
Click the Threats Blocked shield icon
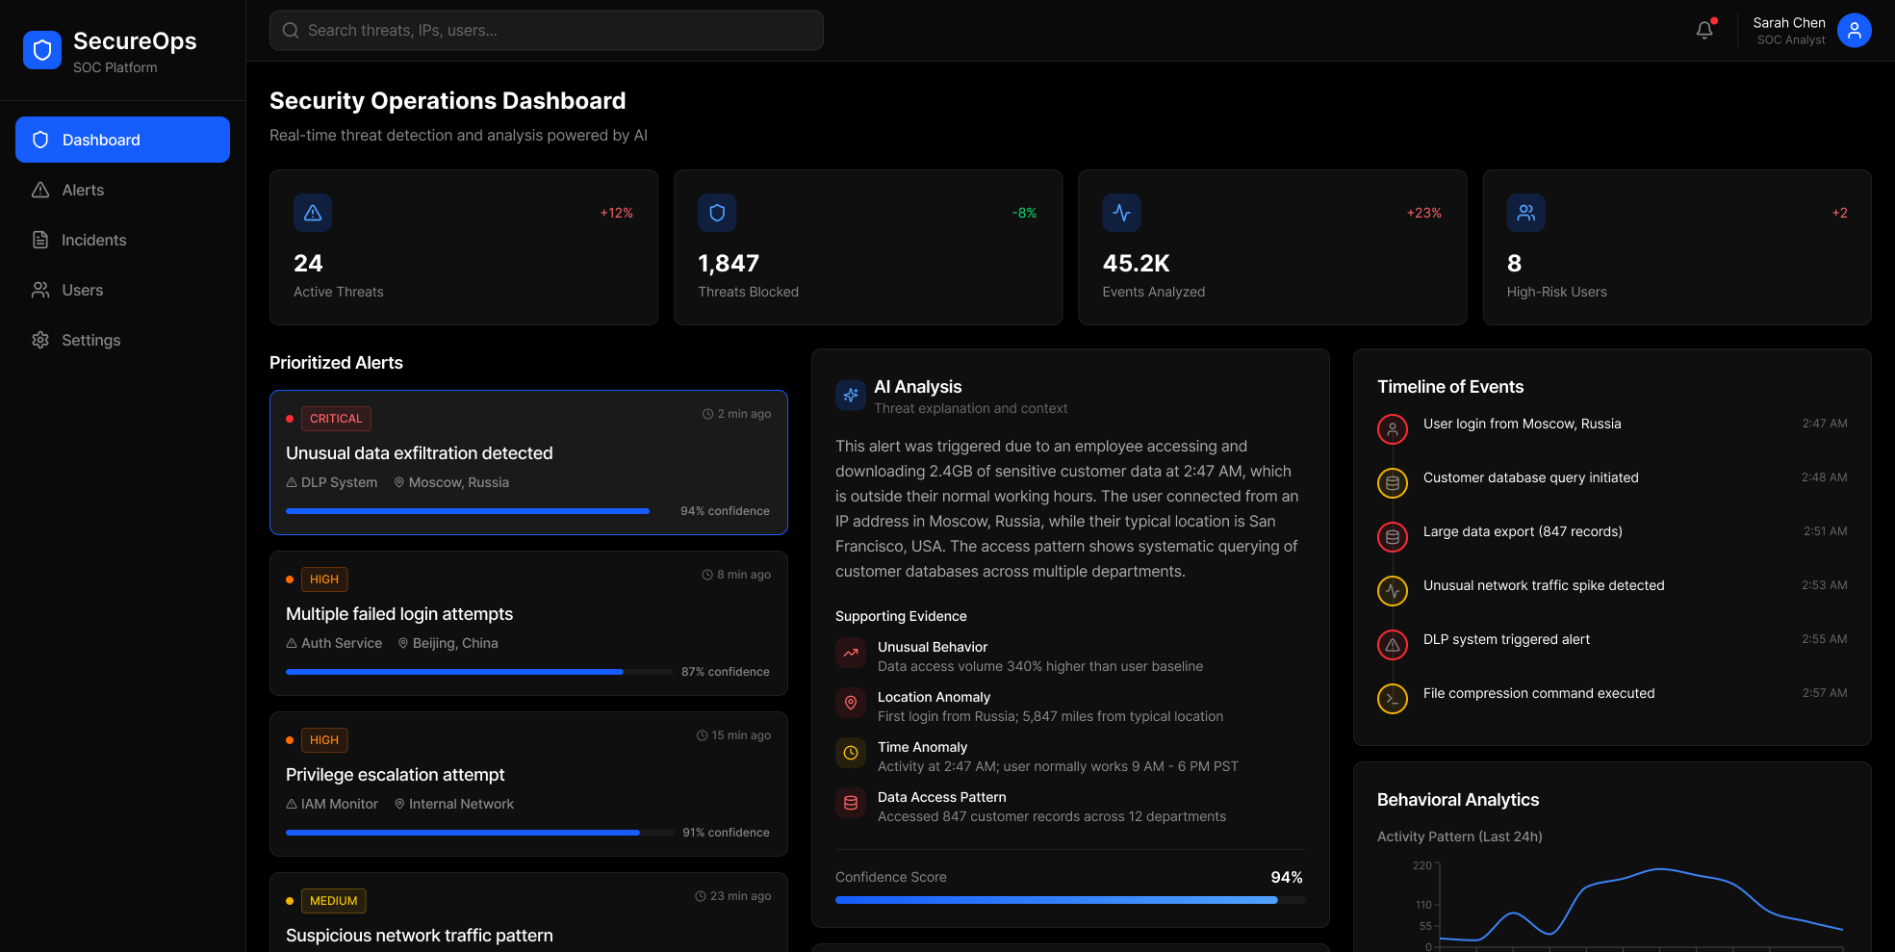pos(717,213)
